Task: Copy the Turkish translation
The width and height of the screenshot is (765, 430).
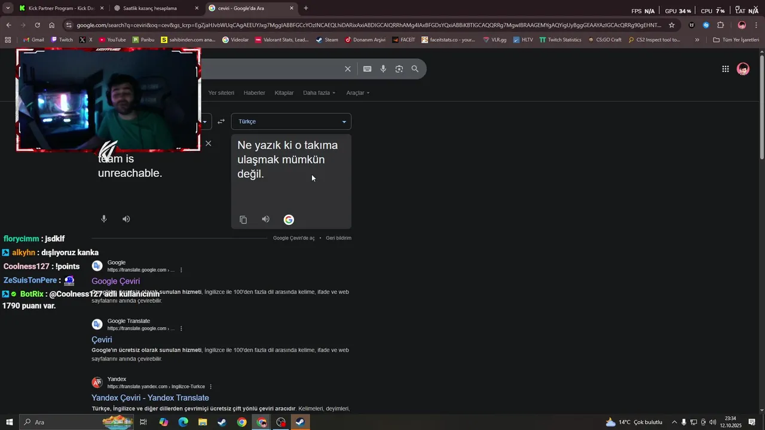Action: (243, 220)
